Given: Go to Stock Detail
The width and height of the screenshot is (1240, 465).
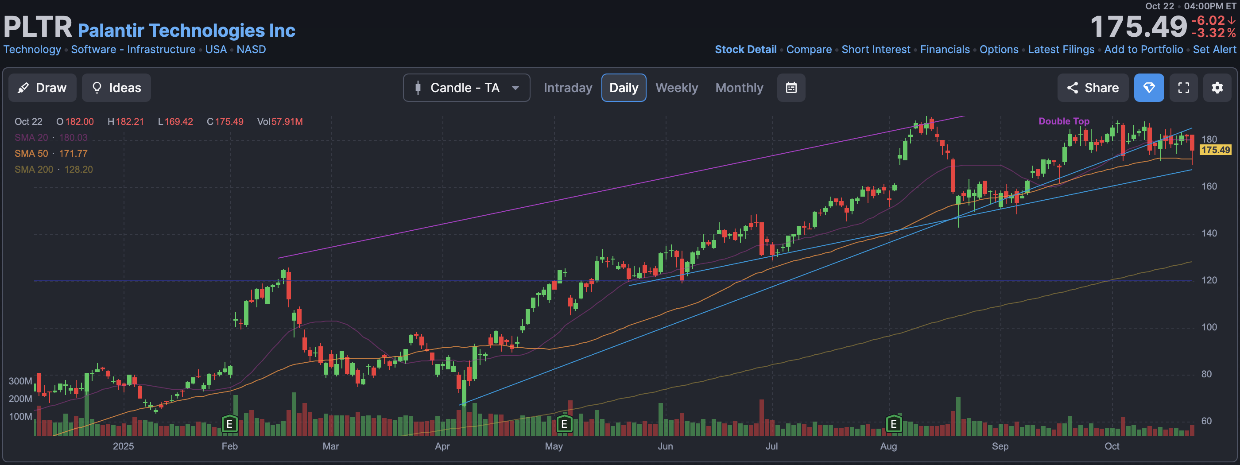Looking at the screenshot, I should [x=746, y=50].
